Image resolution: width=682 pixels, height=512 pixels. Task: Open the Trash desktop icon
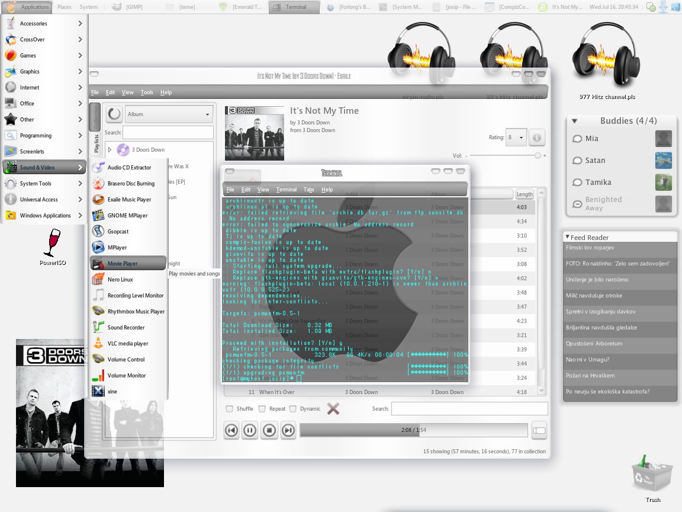[652, 479]
